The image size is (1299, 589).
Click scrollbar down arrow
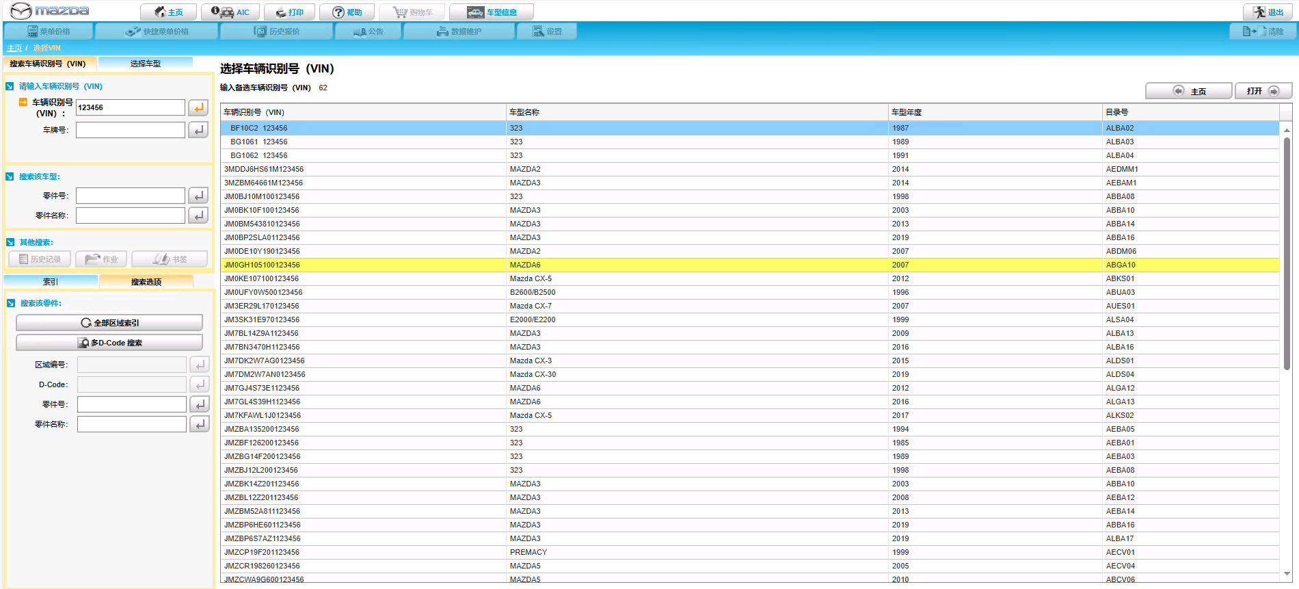pos(1287,574)
